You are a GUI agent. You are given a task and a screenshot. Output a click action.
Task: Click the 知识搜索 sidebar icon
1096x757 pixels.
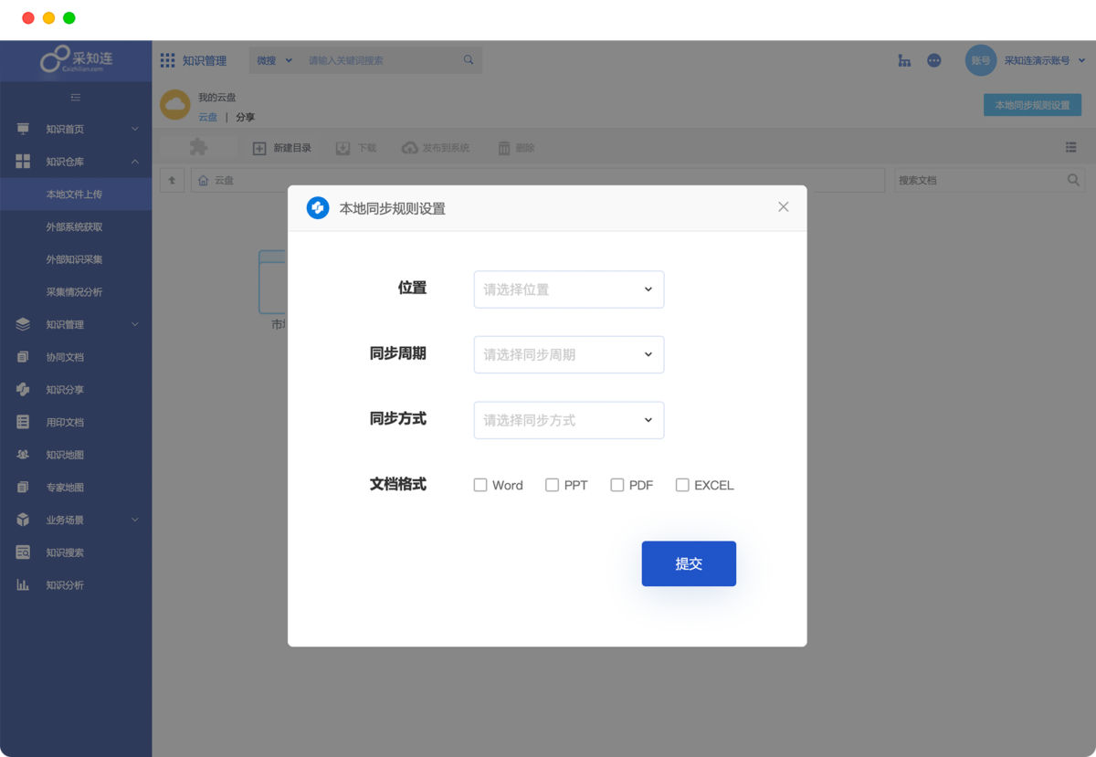[23, 552]
